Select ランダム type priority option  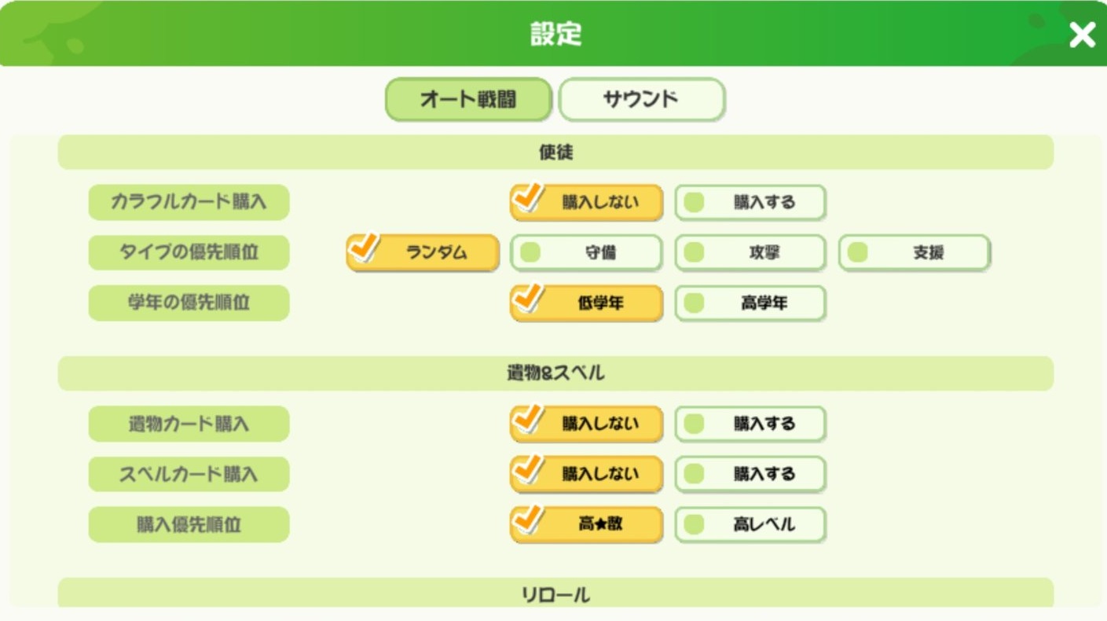pyautogui.click(x=423, y=253)
